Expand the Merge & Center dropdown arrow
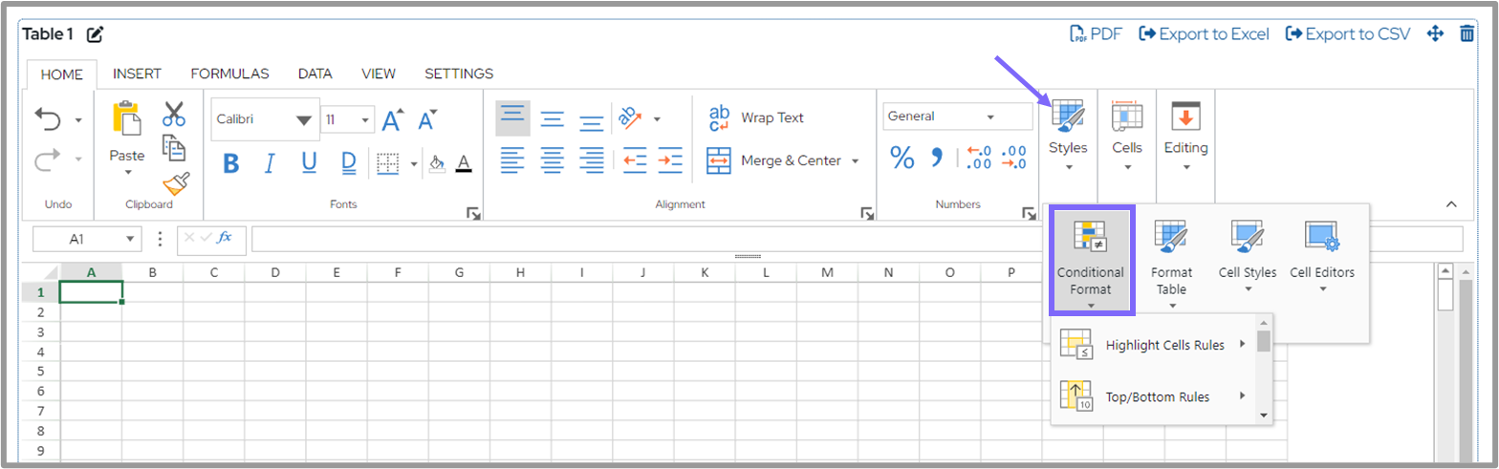Viewport: 1499px width, 469px height. coord(856,160)
